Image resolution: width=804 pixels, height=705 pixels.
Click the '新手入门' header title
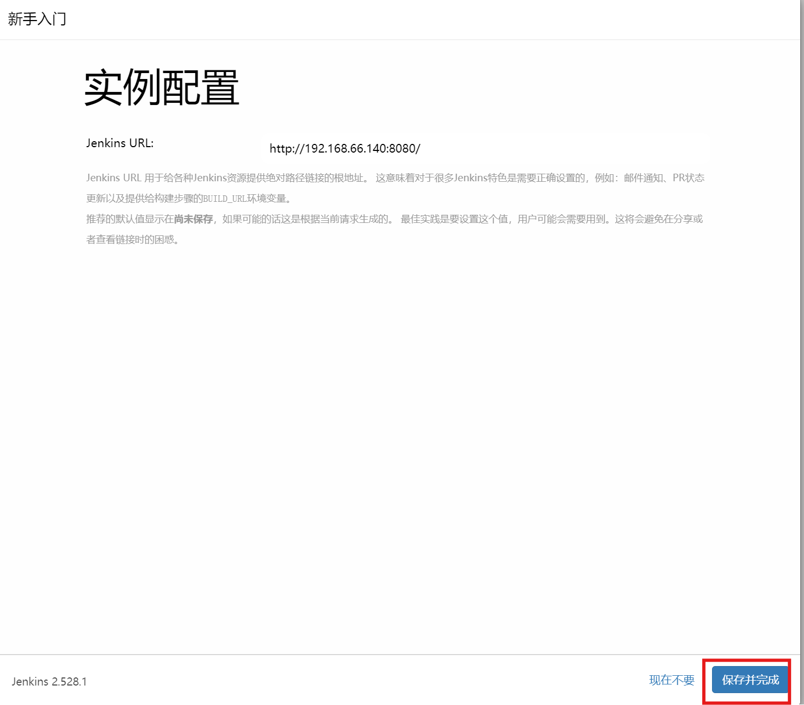click(37, 19)
